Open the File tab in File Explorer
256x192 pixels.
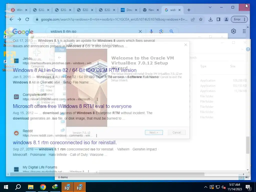[62, 49]
